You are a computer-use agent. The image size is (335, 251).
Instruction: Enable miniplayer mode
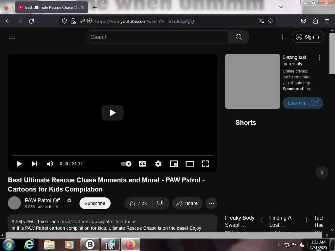(x=174, y=164)
